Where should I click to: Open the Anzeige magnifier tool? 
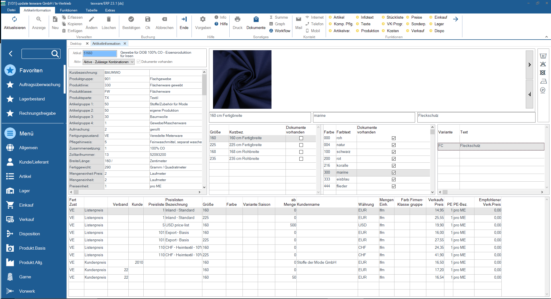coord(39,19)
